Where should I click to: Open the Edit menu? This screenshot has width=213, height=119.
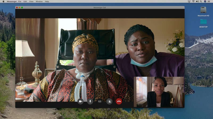pos(25,1)
